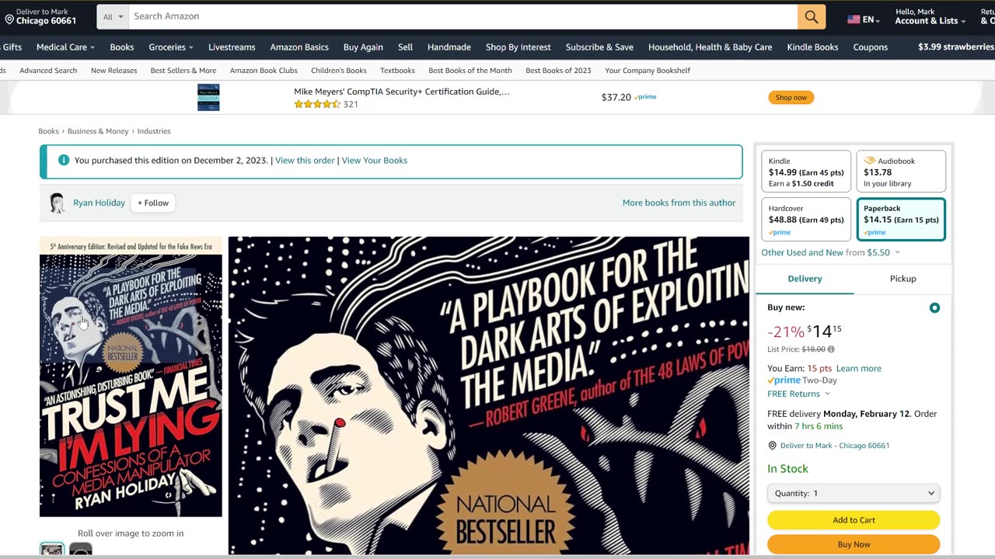Open the Medical Care dropdown menu
The height and width of the screenshot is (559, 995).
[65, 47]
